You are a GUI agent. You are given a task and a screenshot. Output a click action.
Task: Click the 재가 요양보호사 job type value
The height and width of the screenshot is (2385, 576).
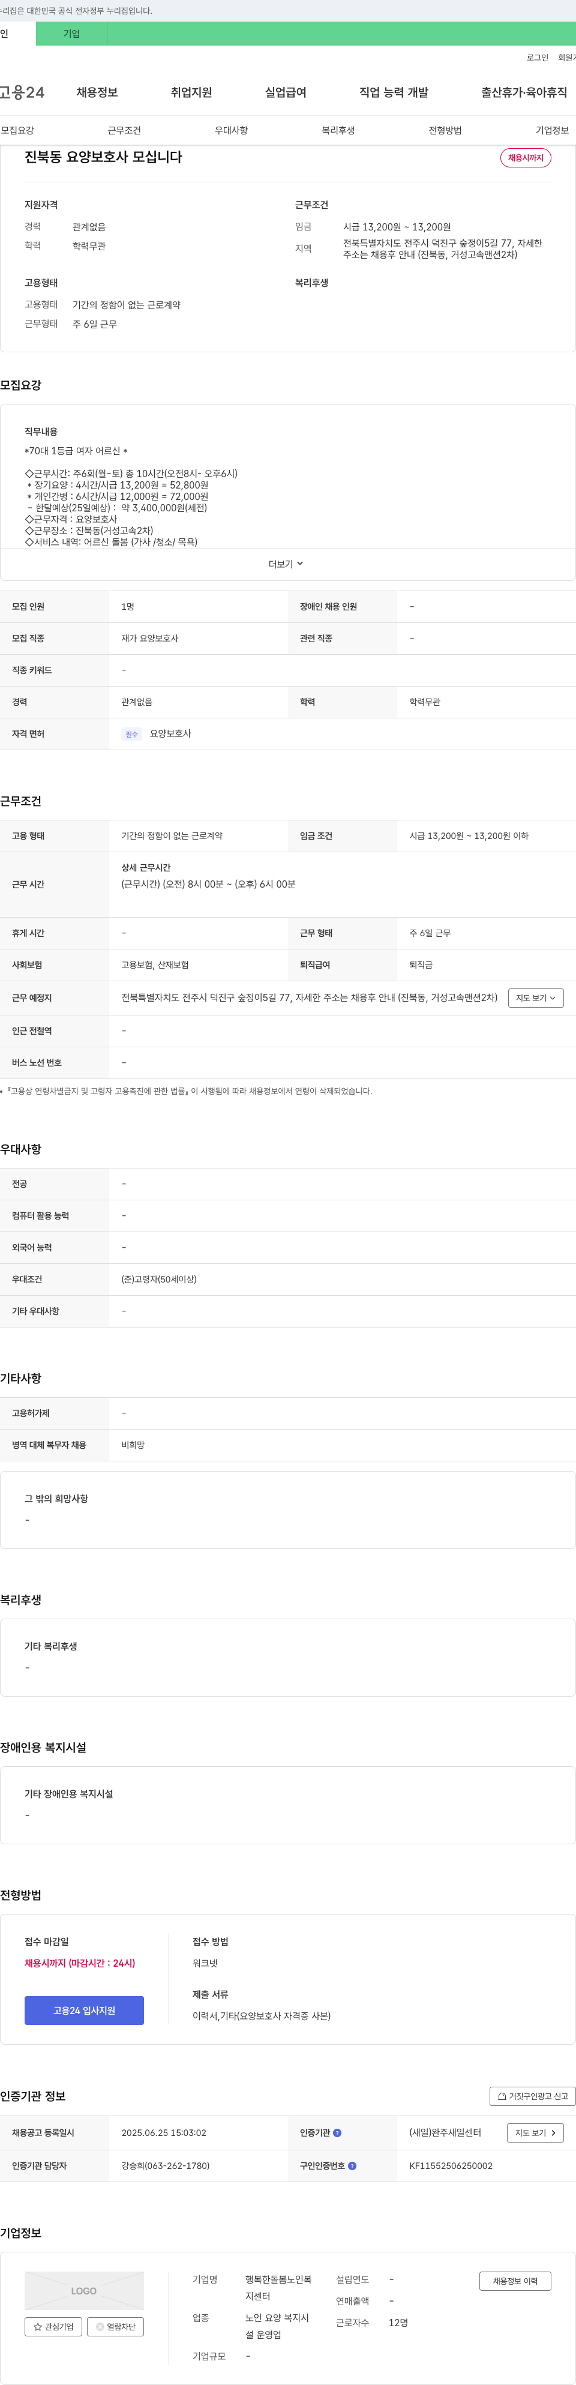tap(150, 638)
